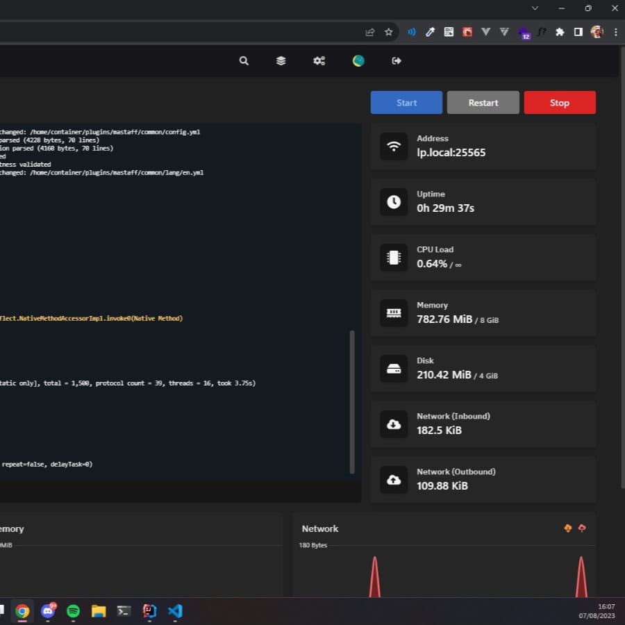This screenshot has width=625, height=625.
Task: Expand the tab search chevron
Action: [x=535, y=8]
